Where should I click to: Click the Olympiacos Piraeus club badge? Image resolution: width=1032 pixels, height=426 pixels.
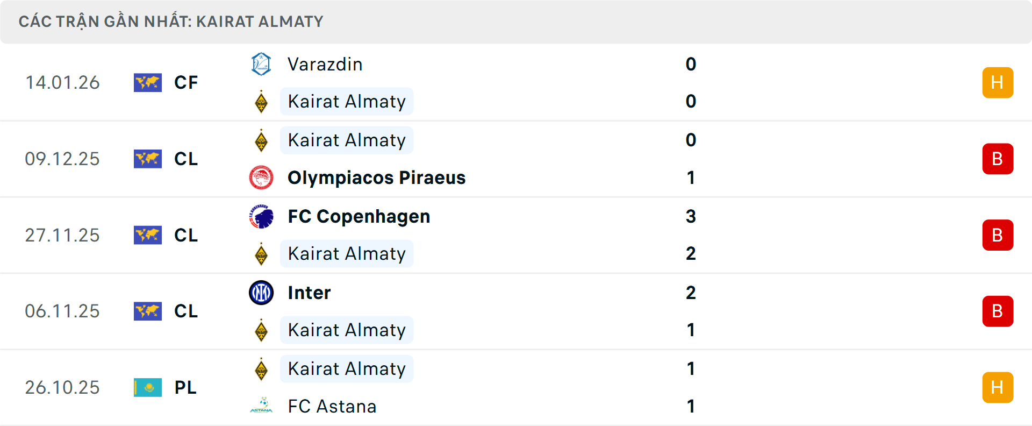point(262,177)
